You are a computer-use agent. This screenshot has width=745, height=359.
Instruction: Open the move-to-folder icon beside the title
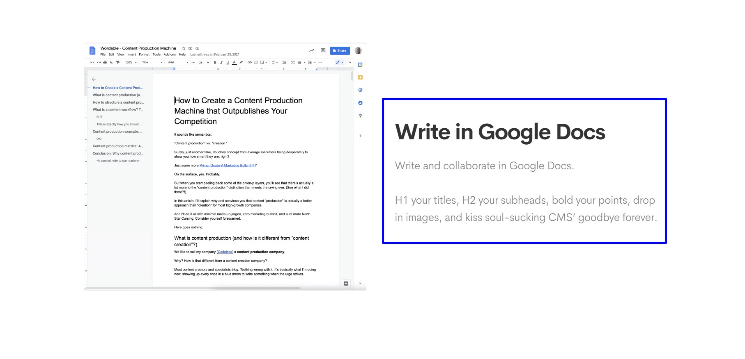point(190,48)
